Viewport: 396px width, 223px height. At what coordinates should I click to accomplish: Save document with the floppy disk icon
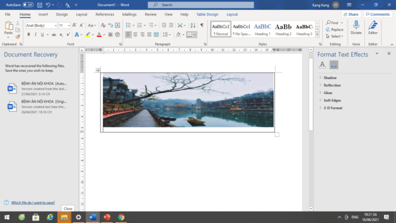click(40, 5)
